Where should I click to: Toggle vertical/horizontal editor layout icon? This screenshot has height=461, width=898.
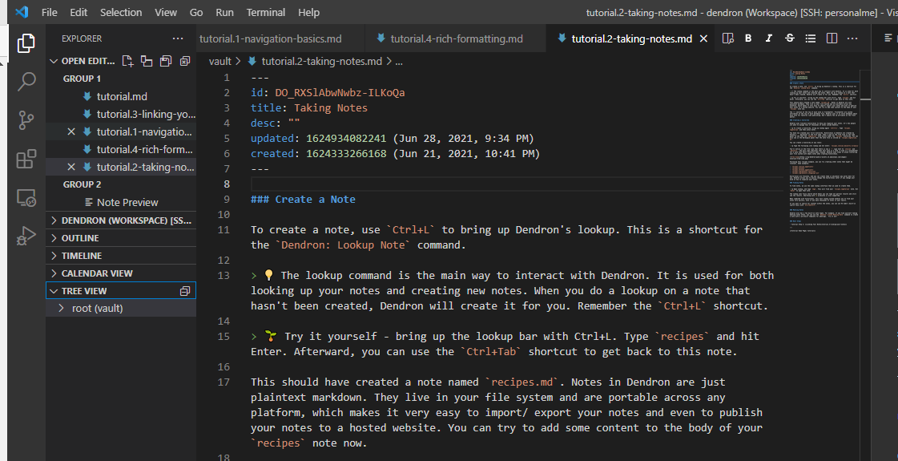[147, 61]
